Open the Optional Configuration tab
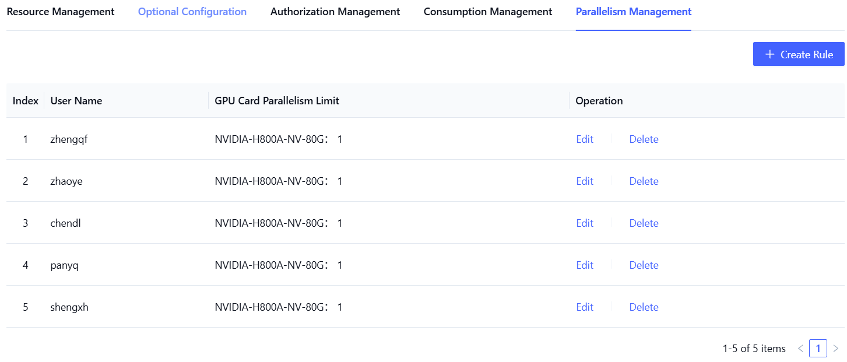Viewport: 847px width, 362px height. [x=192, y=12]
